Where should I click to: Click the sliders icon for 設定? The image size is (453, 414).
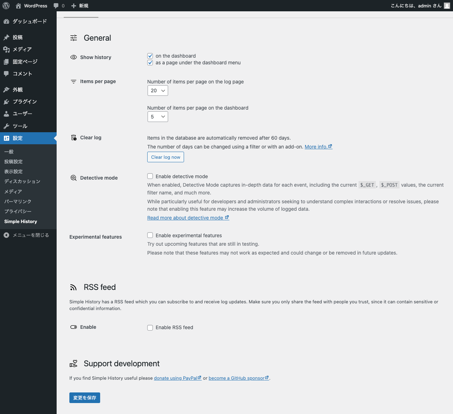pyautogui.click(x=6, y=138)
